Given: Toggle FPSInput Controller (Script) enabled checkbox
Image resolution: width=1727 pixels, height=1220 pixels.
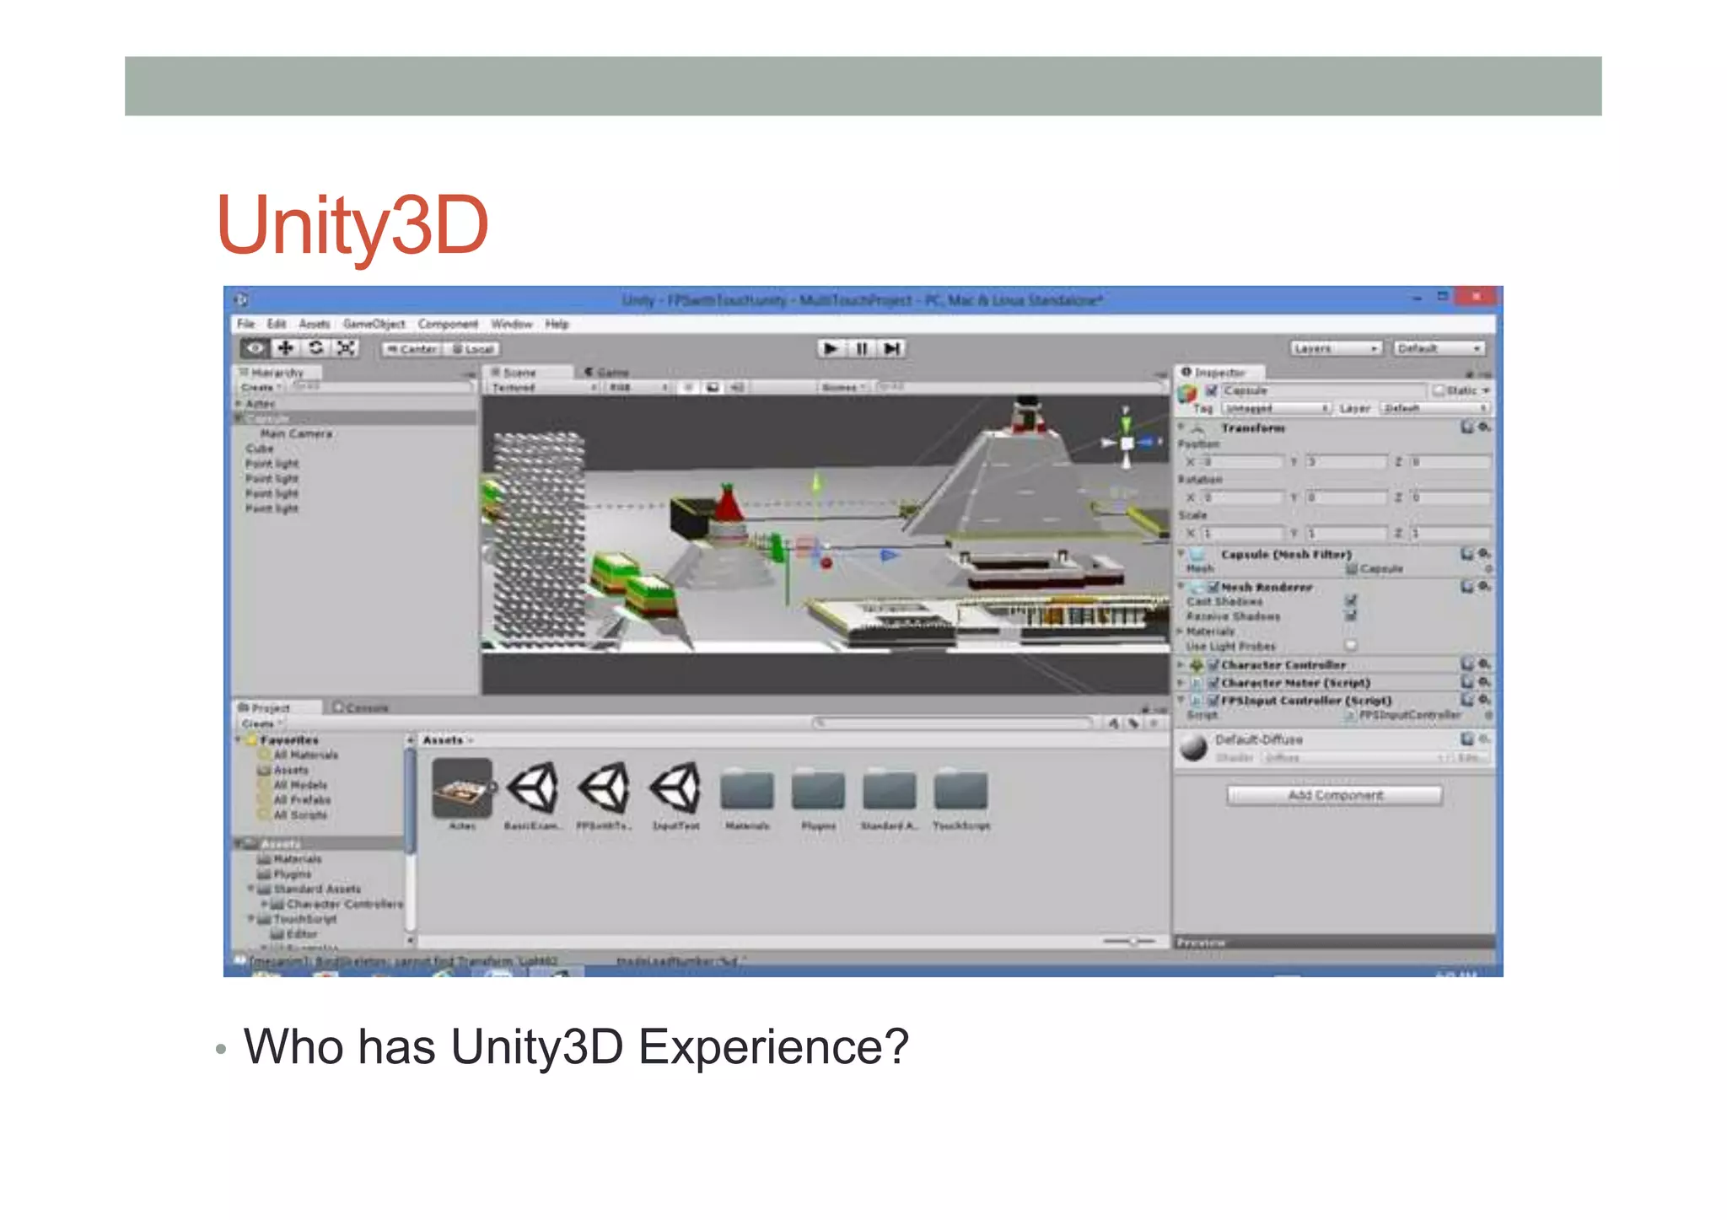Looking at the screenshot, I should (1213, 701).
